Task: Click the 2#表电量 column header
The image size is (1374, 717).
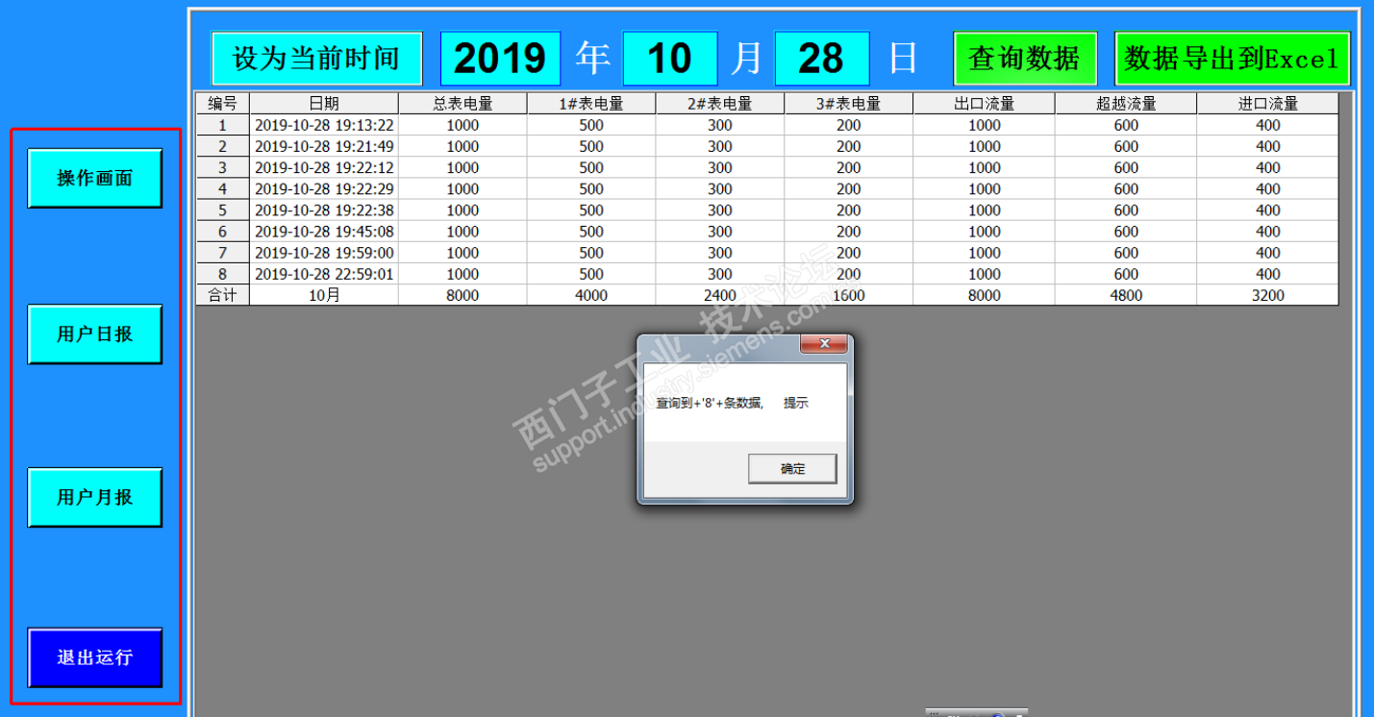Action: [x=720, y=104]
